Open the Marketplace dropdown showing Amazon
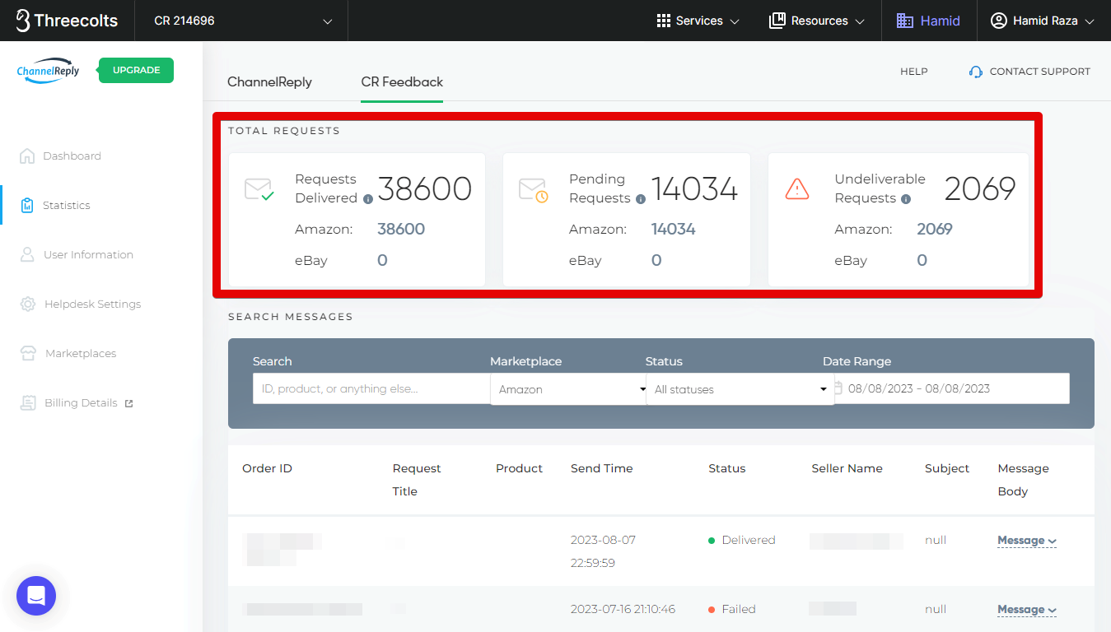The width and height of the screenshot is (1111, 632). coord(568,389)
